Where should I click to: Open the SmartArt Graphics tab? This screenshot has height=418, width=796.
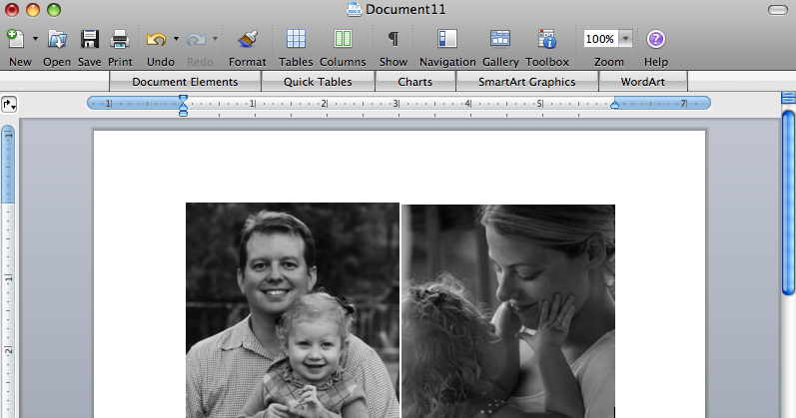(x=527, y=82)
